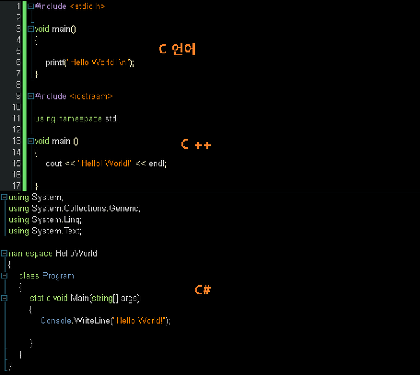This screenshot has width=420, height=375.
Task: Click the 'C 언어' orange label
Action: click(177, 49)
